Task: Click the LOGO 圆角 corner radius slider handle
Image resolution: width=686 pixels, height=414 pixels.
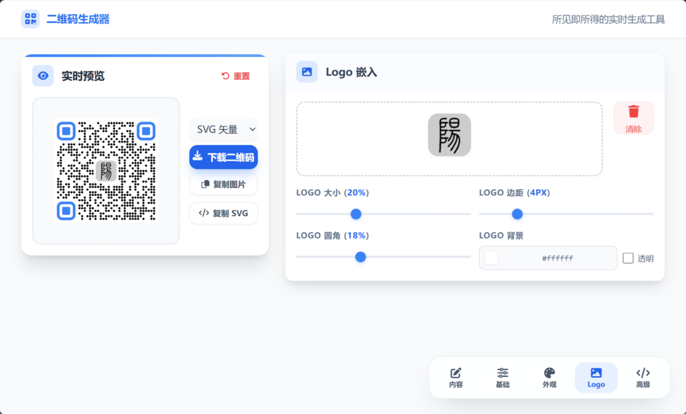Action: point(360,257)
